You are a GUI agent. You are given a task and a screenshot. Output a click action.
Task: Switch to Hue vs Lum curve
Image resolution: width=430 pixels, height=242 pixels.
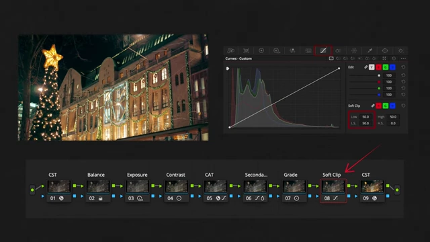pyautogui.click(x=353, y=58)
